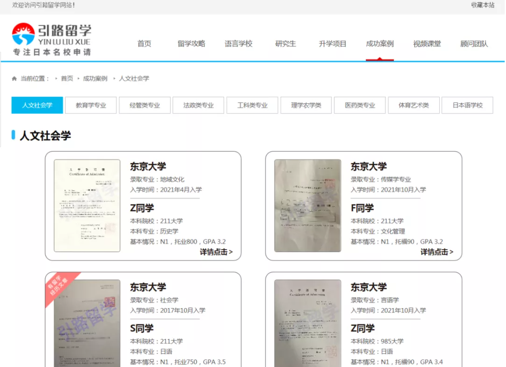Visit the 视频课堂 page
Viewport: 506px width, 367px height.
coord(427,44)
